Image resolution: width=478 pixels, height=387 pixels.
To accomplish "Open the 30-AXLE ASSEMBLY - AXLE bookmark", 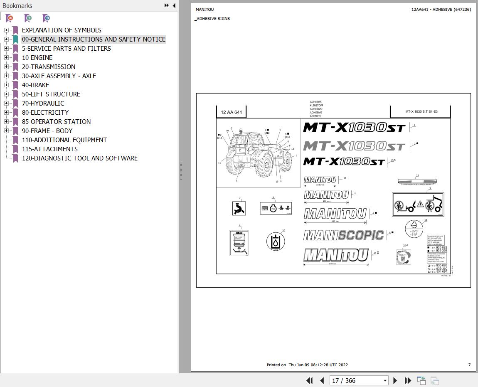I will 59,76.
